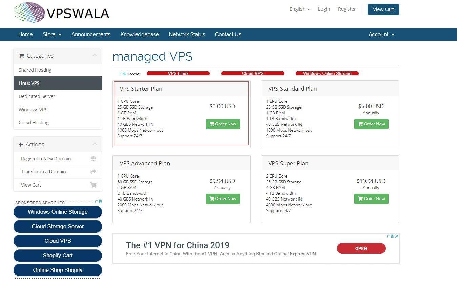Collapse the Categories panel using the chevron
The width and height of the screenshot is (457, 282).
pyautogui.click(x=95, y=55)
